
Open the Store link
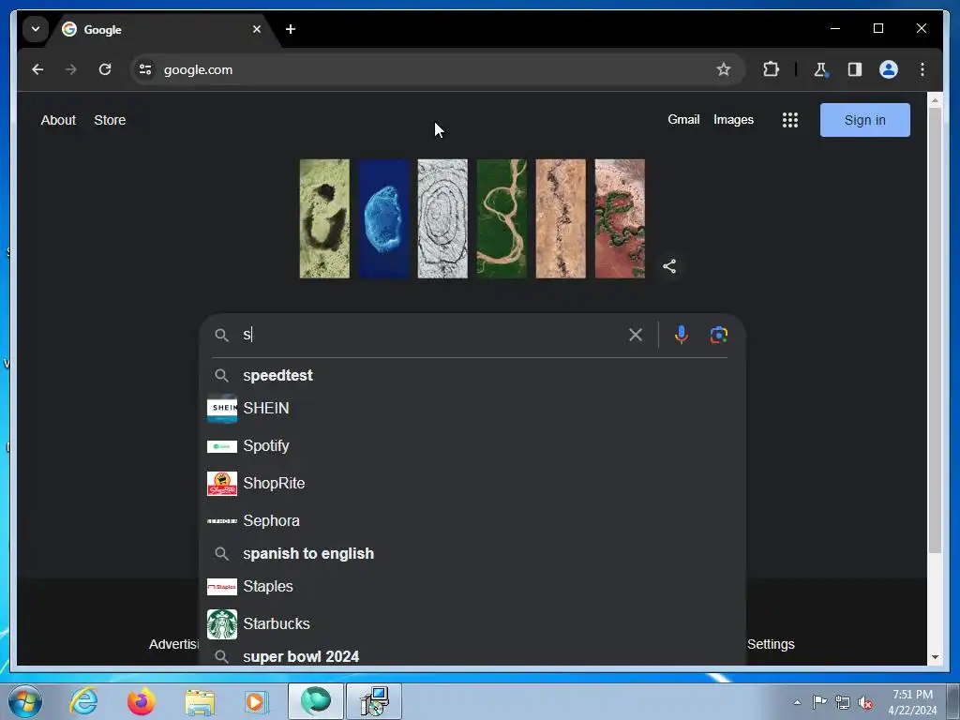[x=110, y=120]
